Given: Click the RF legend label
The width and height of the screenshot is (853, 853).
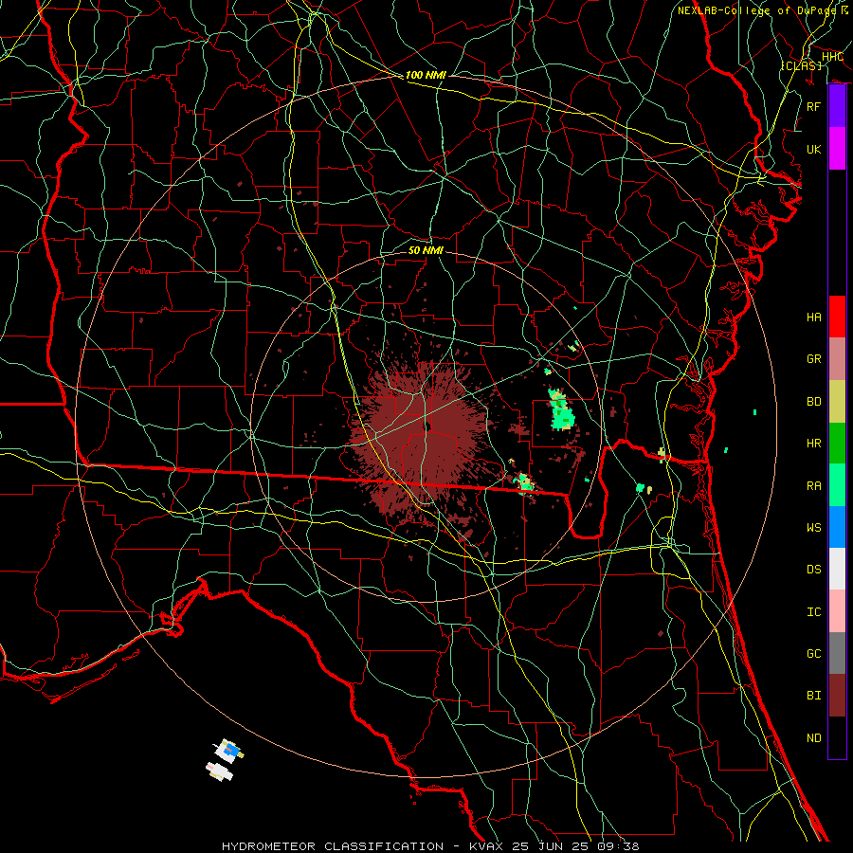Looking at the screenshot, I should coord(813,106).
